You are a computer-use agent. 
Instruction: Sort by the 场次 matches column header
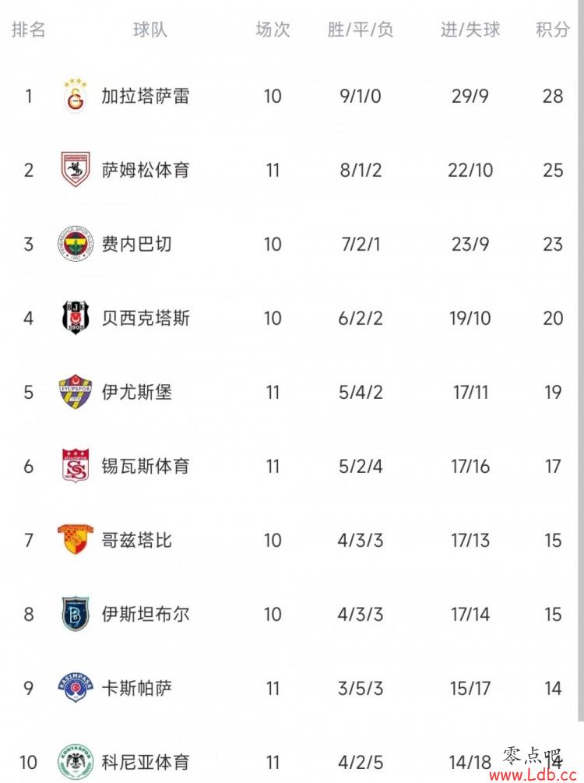click(273, 30)
